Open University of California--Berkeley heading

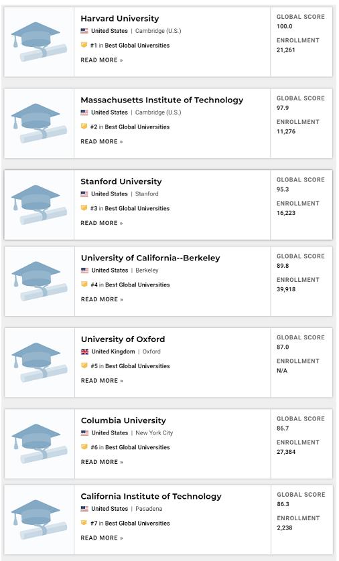pyautogui.click(x=150, y=258)
